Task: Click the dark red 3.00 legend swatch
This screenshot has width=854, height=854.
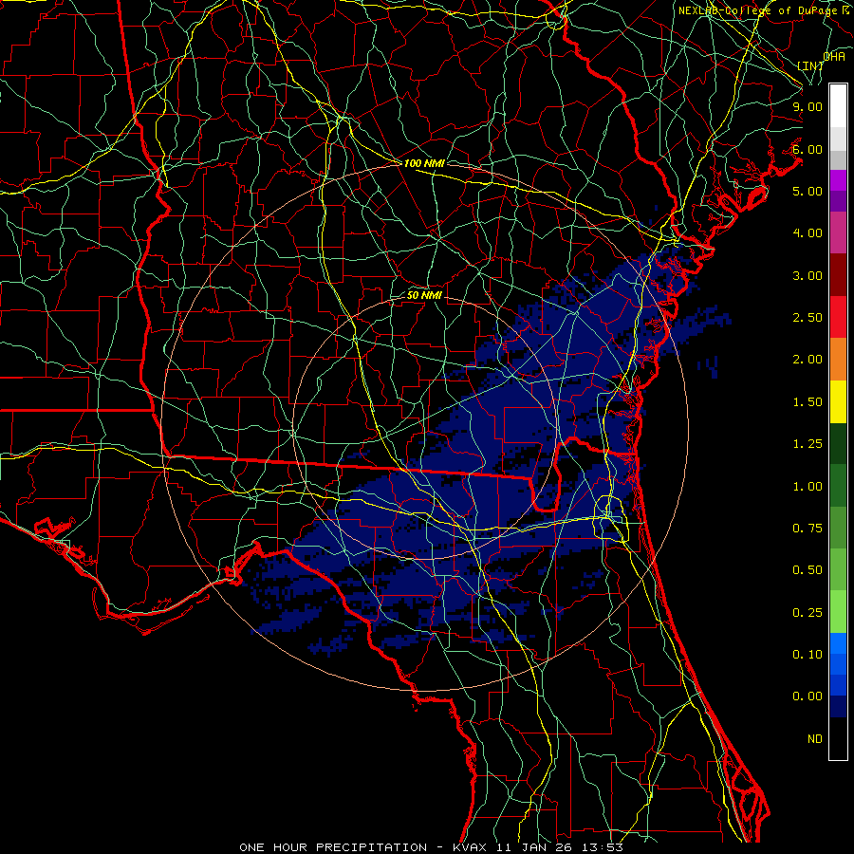Action: coord(838,275)
